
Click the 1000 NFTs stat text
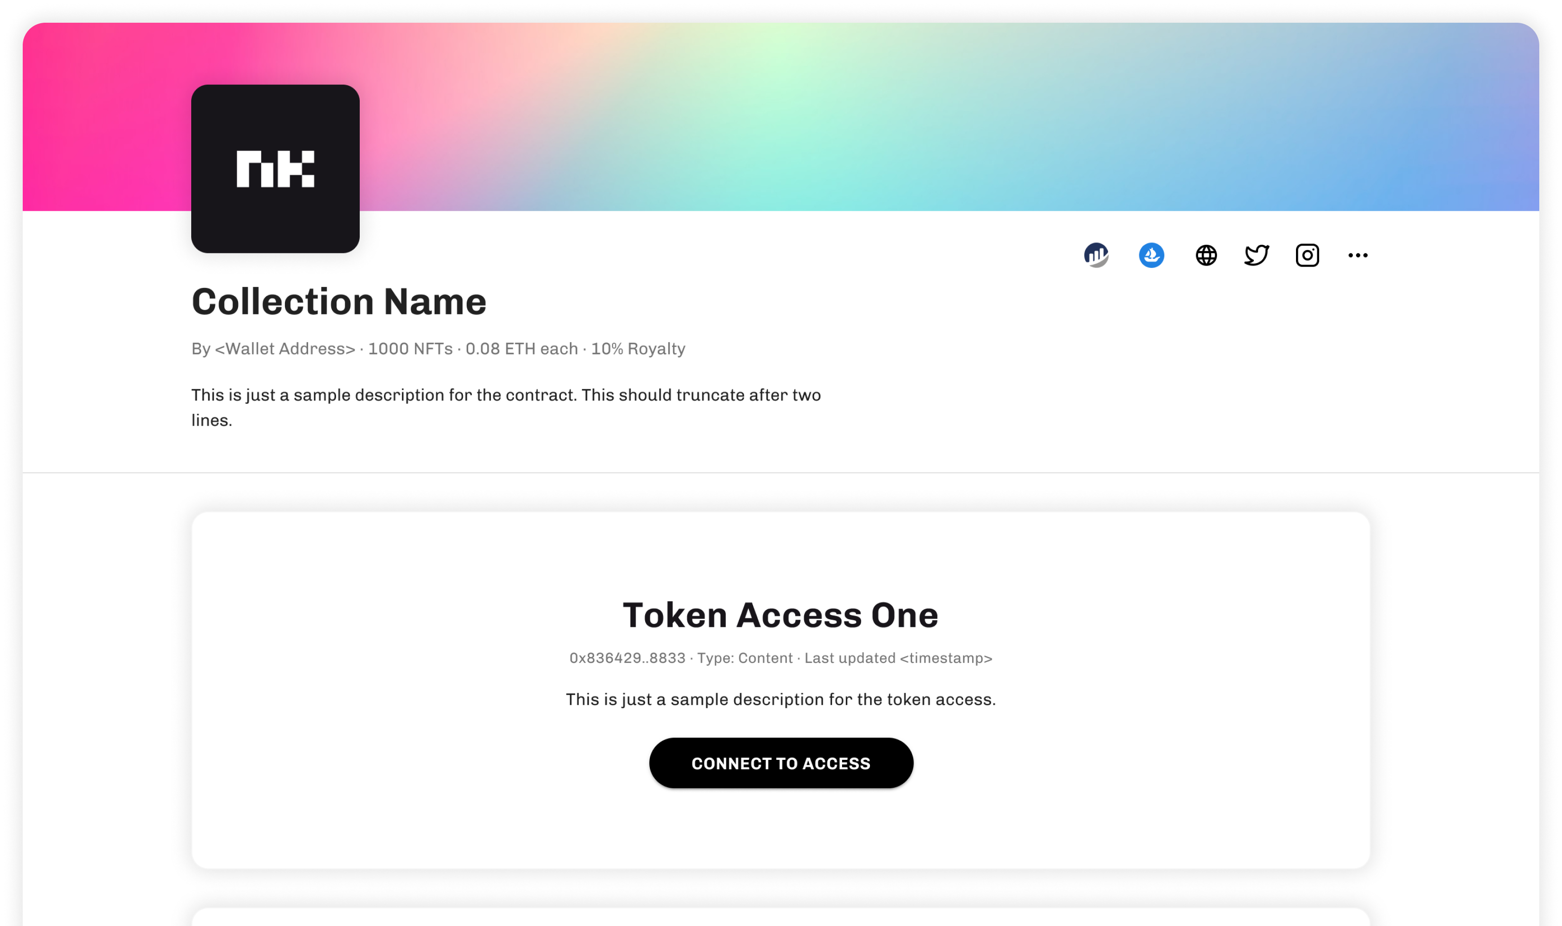click(x=410, y=348)
